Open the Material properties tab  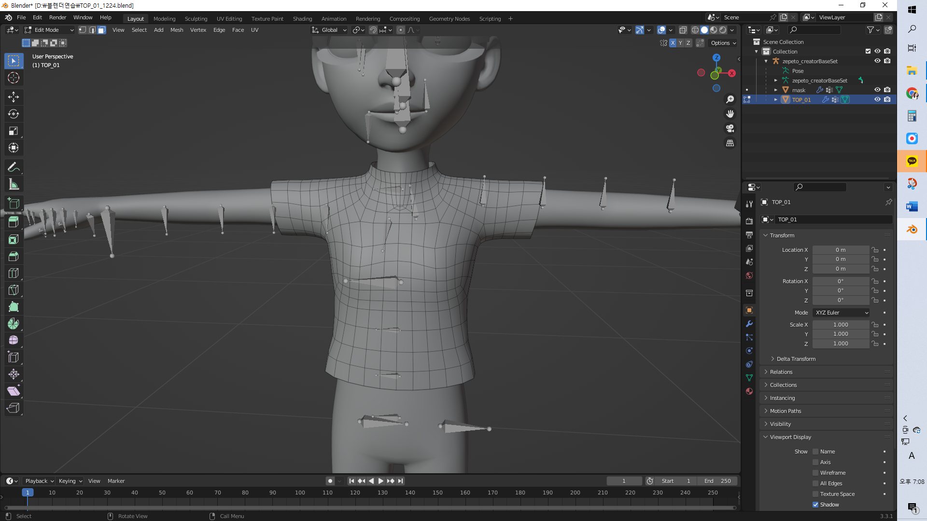pyautogui.click(x=749, y=391)
